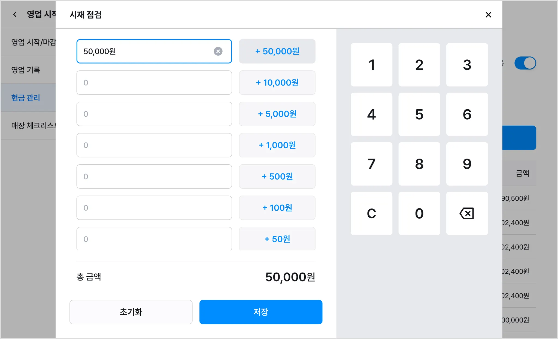Focus the 10,000원 row input field
The height and width of the screenshot is (339, 558).
(x=154, y=83)
